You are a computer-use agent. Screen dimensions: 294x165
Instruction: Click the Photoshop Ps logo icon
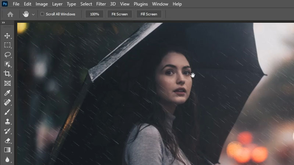[x=5, y=4]
